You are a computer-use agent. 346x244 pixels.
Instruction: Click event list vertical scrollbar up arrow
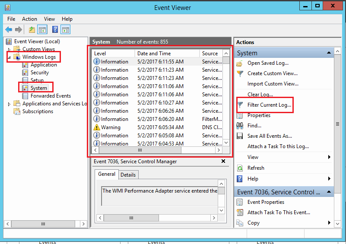(x=226, y=54)
